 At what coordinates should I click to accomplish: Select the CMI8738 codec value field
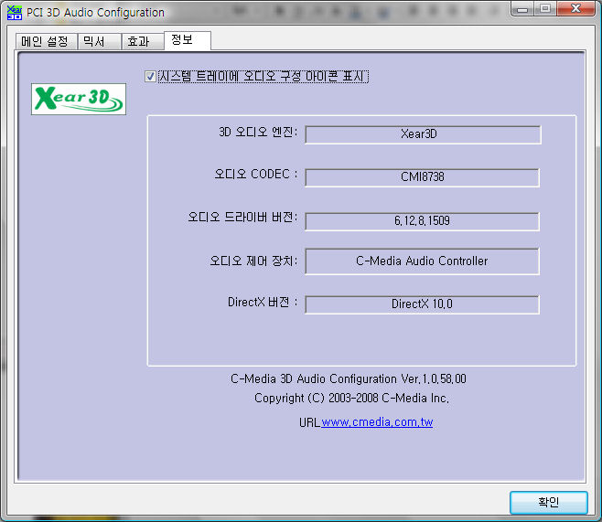coord(423,177)
